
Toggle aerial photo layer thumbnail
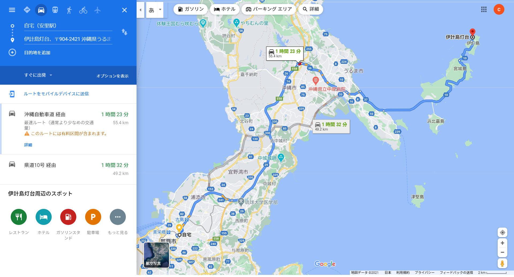[x=156, y=255]
